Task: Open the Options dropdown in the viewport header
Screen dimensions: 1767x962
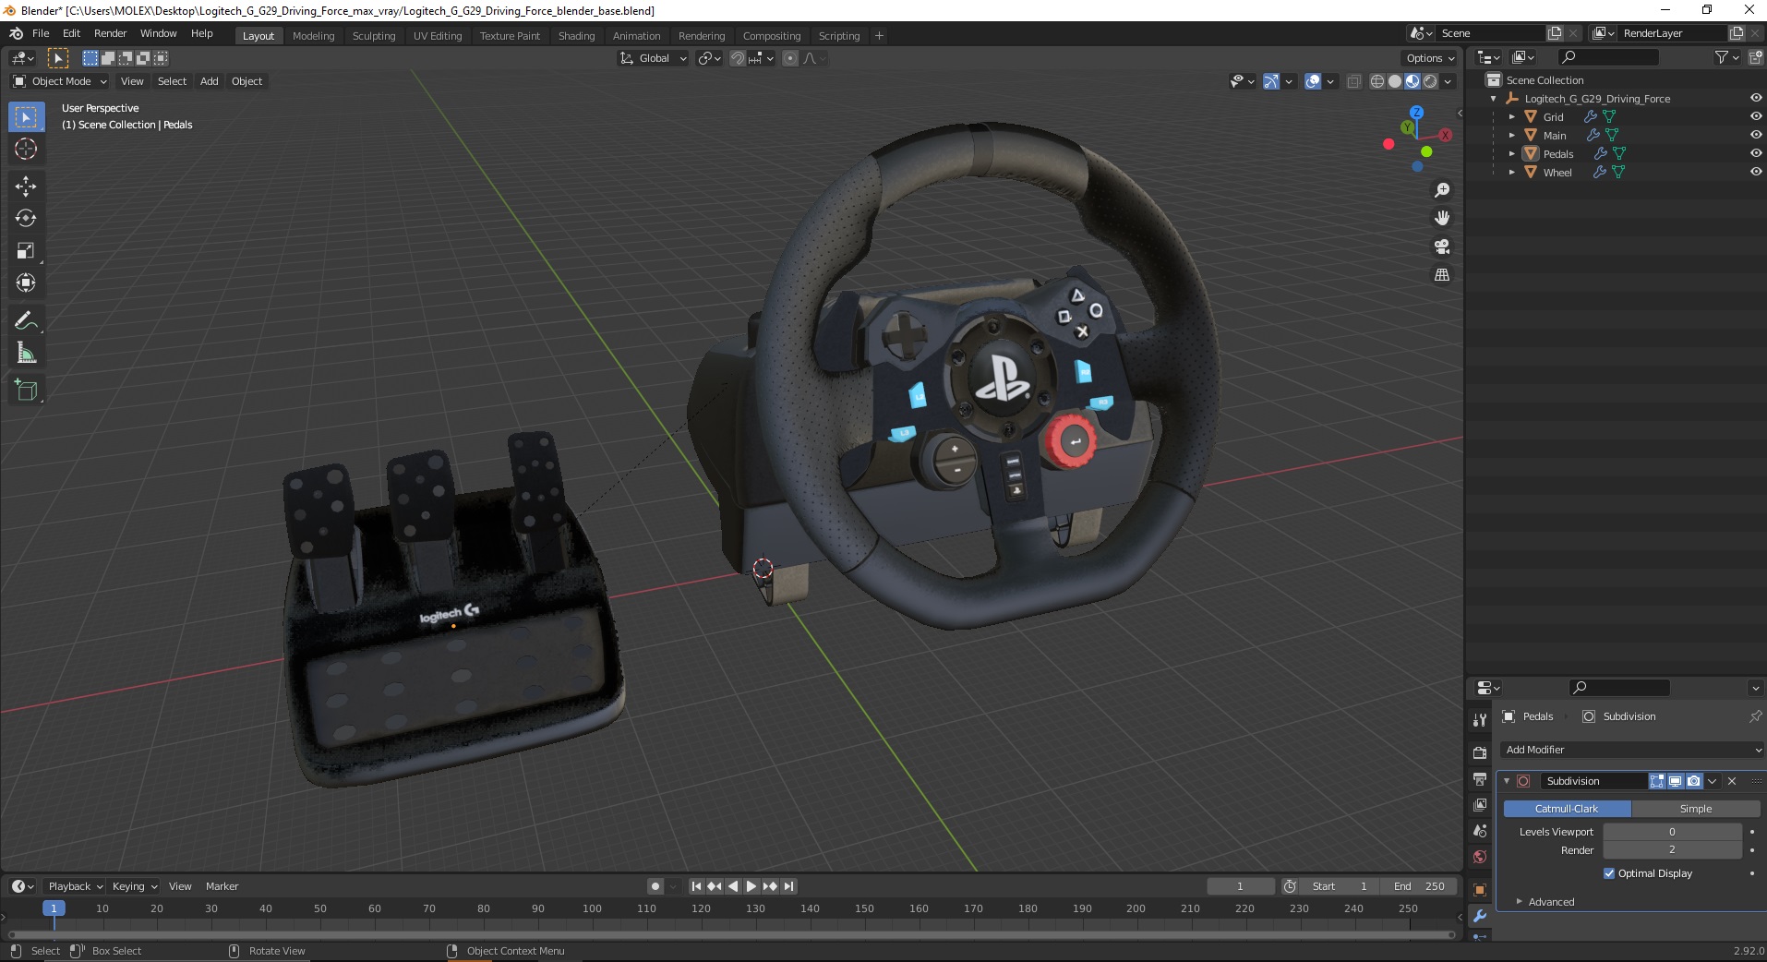Action: click(1430, 58)
